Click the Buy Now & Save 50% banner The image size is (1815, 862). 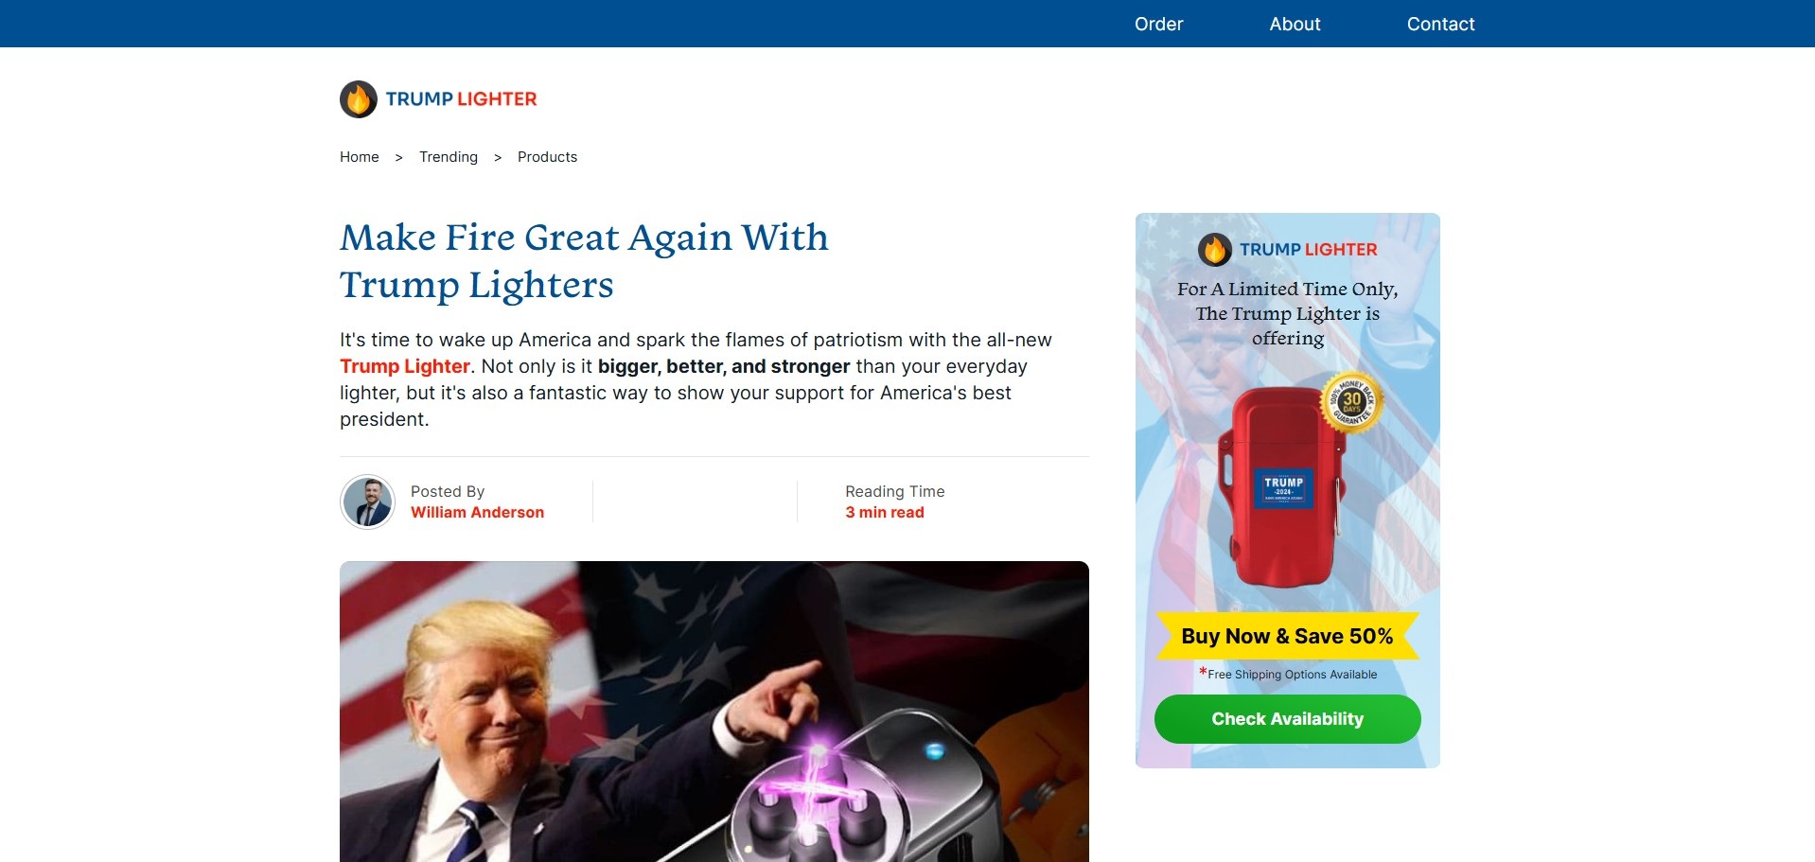pos(1288,636)
